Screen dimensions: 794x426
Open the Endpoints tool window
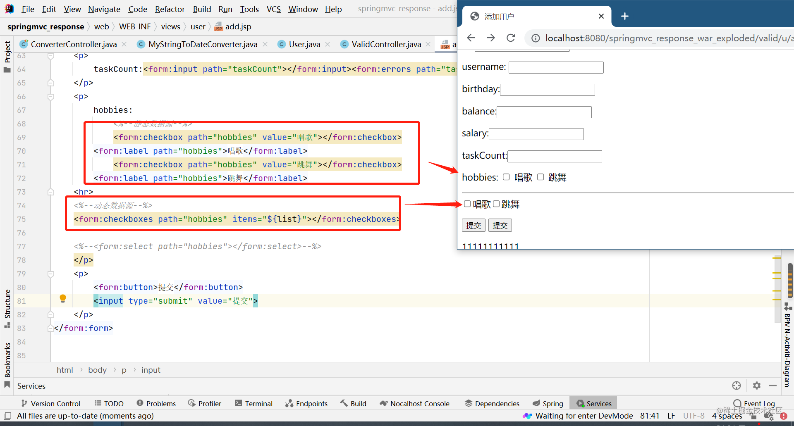point(306,403)
